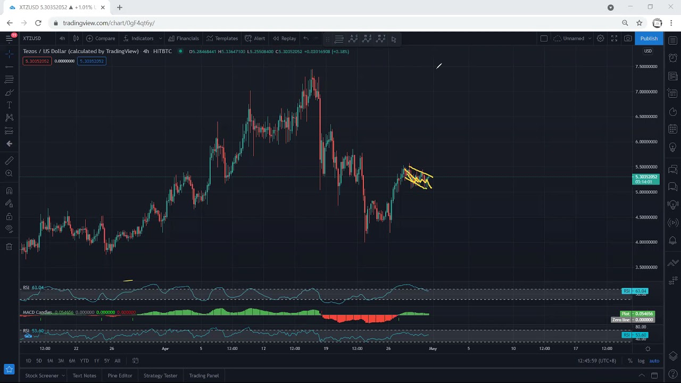Open the go to date icon
Viewport: 681px width, 383px height.
pyautogui.click(x=135, y=361)
